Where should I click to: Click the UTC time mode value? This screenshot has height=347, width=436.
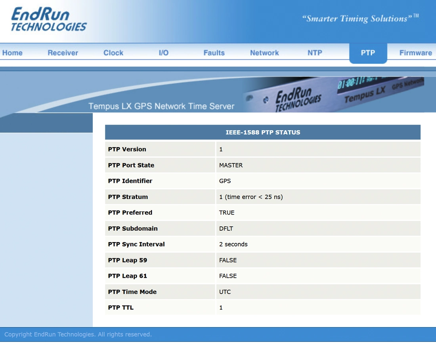225,292
